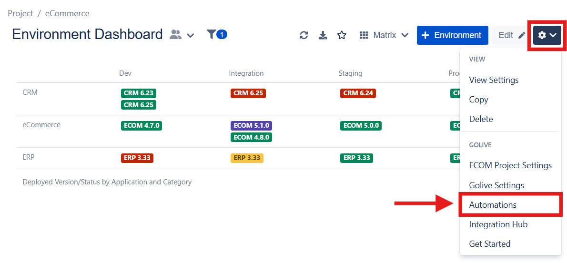Star the dashboard as favorite
567x263 pixels.
click(342, 35)
